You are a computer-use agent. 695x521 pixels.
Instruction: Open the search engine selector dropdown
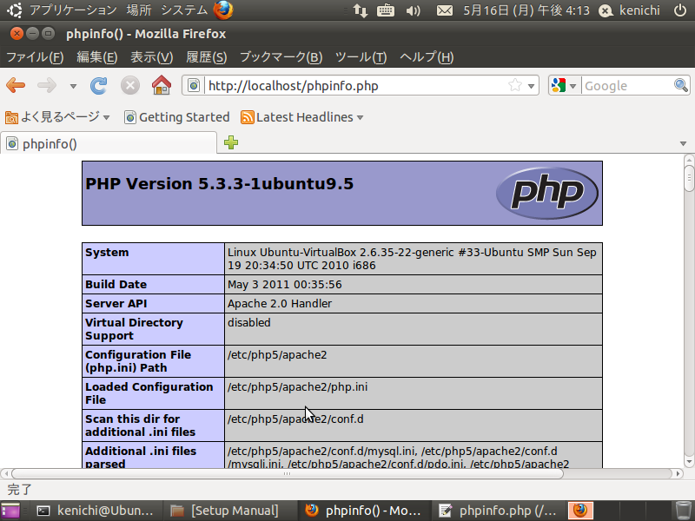[x=564, y=85]
